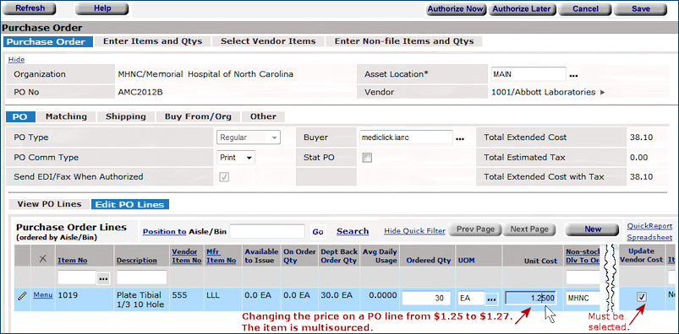
Task: Click the Authorize Now button
Action: pos(456,9)
